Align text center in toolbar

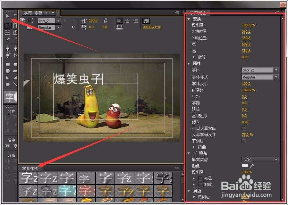pyautogui.click(x=127, y=20)
